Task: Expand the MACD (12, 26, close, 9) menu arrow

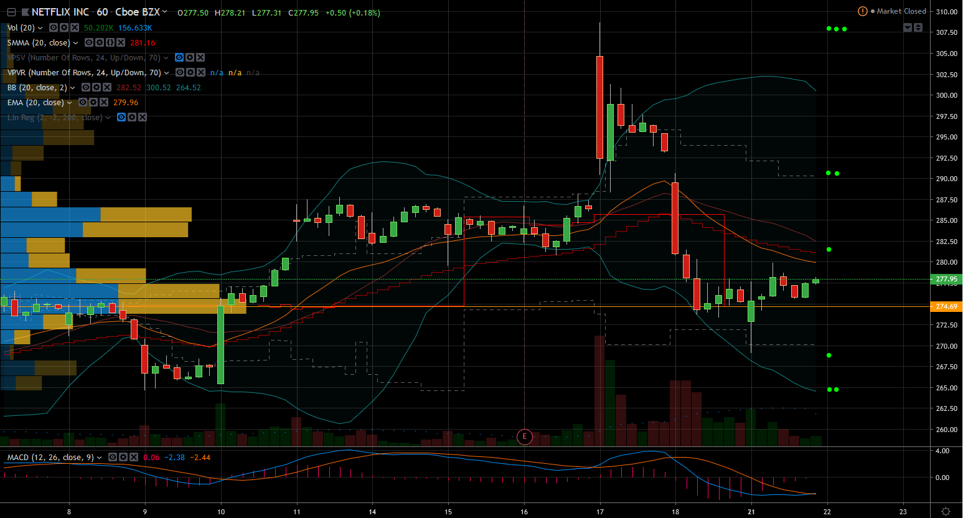Action: point(100,458)
